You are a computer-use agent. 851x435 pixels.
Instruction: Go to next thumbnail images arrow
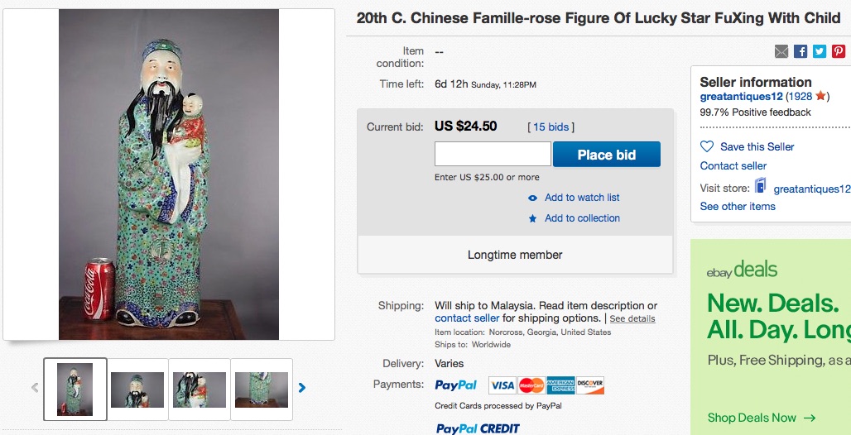(302, 387)
